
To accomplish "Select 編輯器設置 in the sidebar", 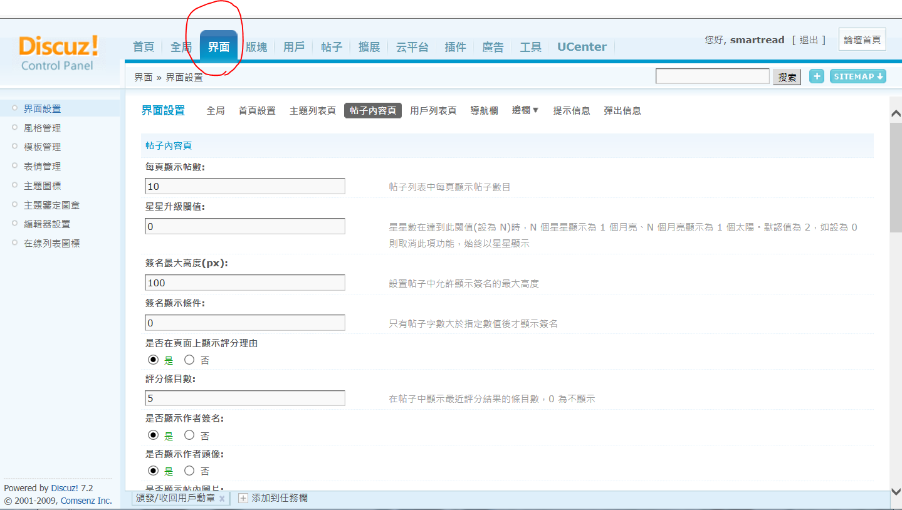I will [x=47, y=224].
